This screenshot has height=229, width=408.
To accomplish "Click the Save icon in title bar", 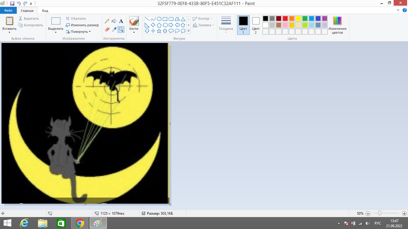I will [x=12, y=4].
